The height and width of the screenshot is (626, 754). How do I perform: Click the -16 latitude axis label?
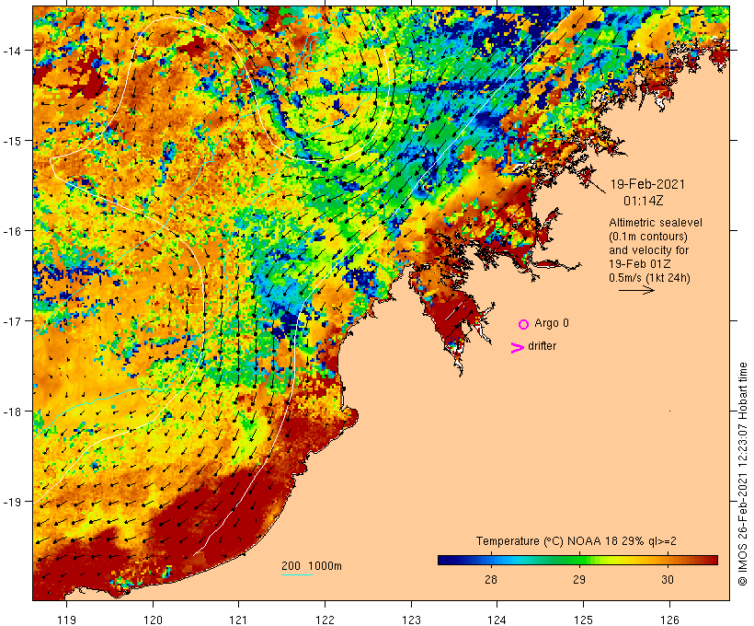(x=11, y=231)
